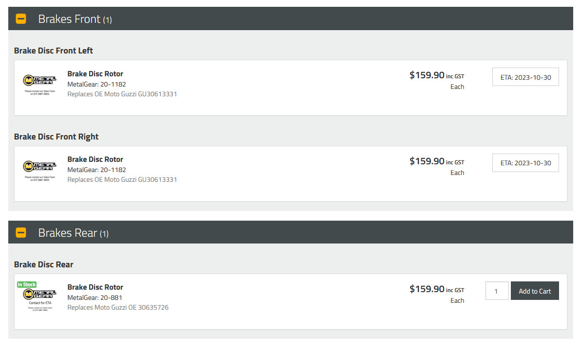Collapse the Brakes Rear section minus icon
Screen dimensions: 580x348
21,232
